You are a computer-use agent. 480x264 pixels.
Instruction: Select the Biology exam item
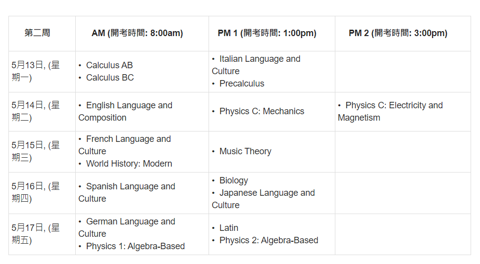tap(233, 180)
